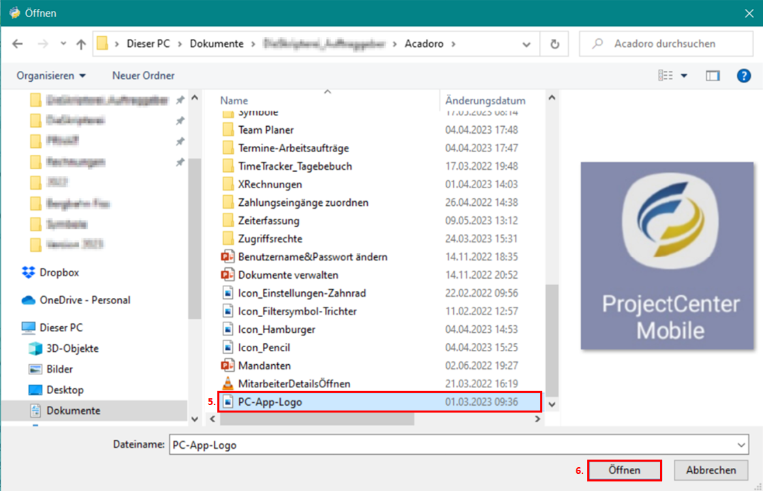Select the 3D-Objekte tree item
Image resolution: width=763 pixels, height=491 pixels.
(72, 348)
